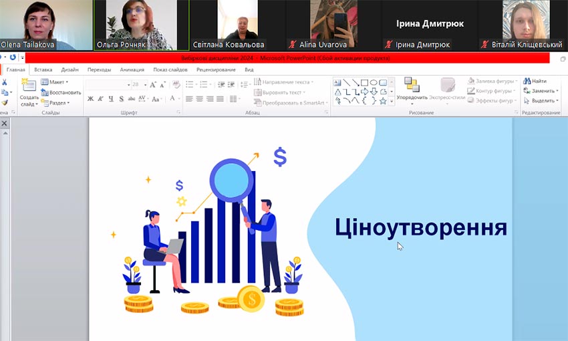The image size is (568, 341).
Task: Click the Упорядочить arrange button
Action: tap(412, 90)
